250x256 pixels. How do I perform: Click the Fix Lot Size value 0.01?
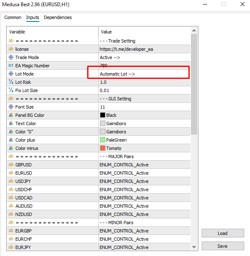coord(145,90)
